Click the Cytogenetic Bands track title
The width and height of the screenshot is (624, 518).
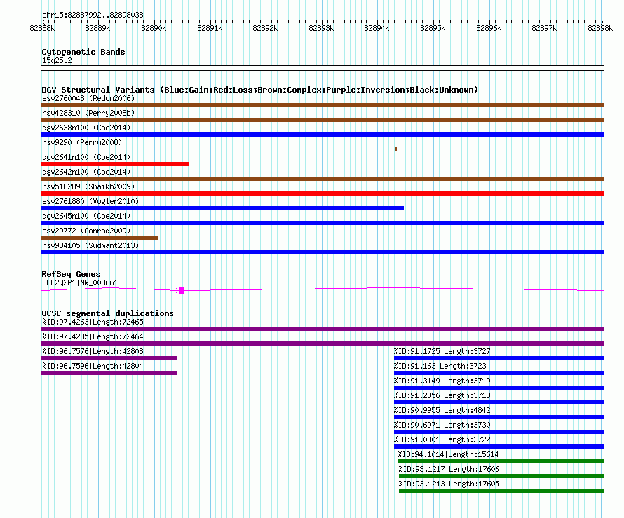tap(83, 52)
